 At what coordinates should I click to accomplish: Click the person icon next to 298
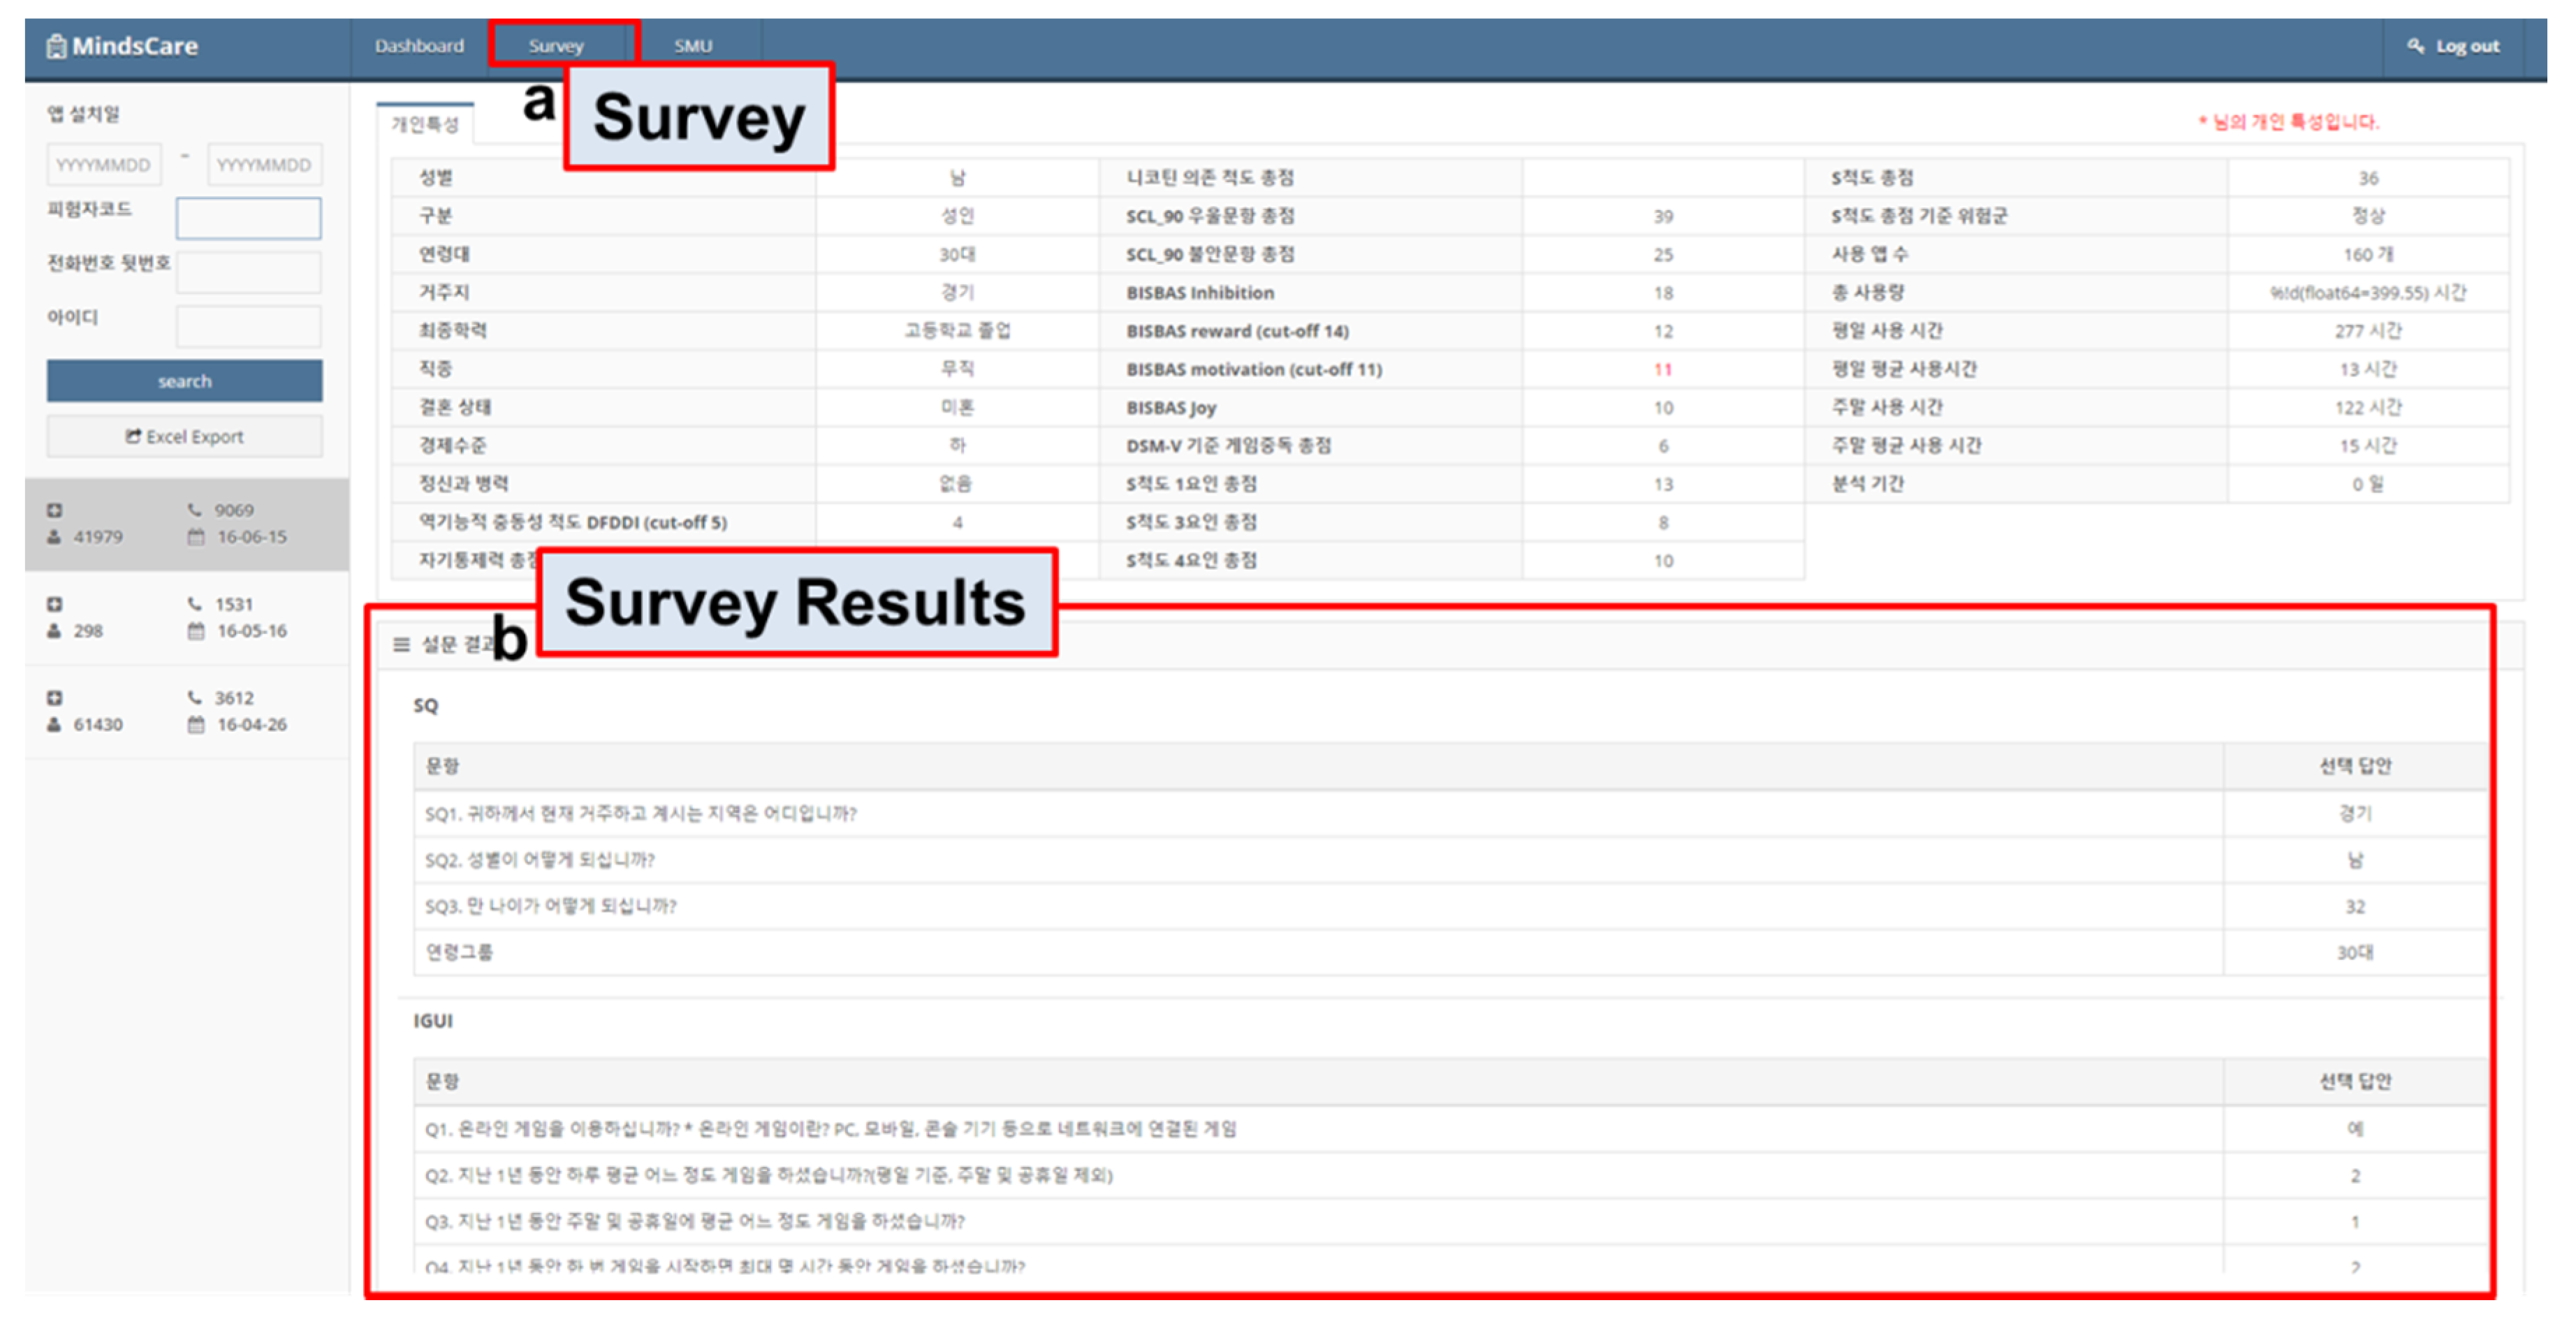tap(55, 631)
